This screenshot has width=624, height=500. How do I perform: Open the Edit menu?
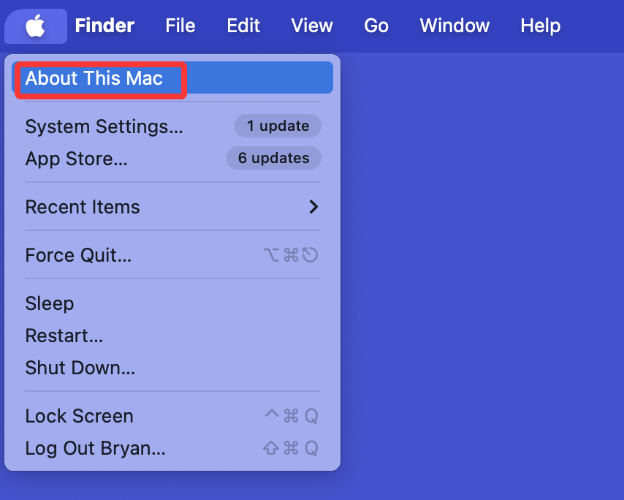coord(243,26)
